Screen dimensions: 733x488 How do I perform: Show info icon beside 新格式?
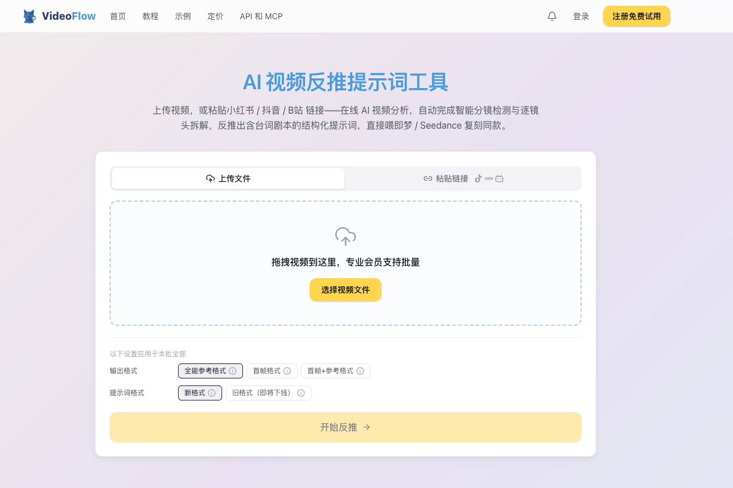point(212,393)
